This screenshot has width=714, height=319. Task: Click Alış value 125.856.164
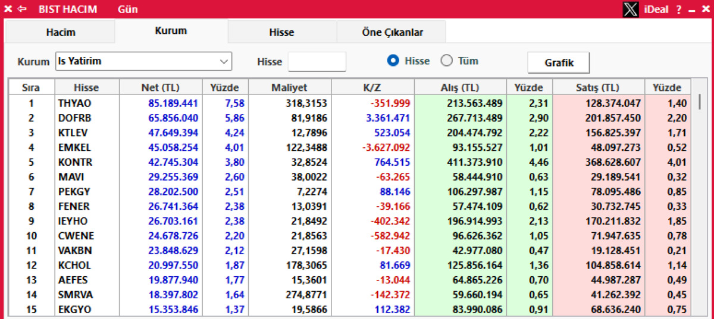click(474, 265)
